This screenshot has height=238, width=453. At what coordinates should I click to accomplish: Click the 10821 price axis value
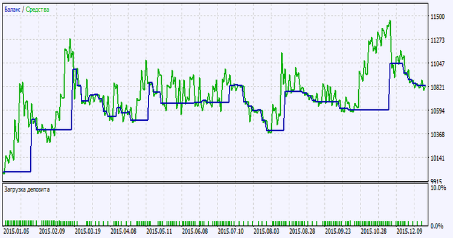point(437,88)
